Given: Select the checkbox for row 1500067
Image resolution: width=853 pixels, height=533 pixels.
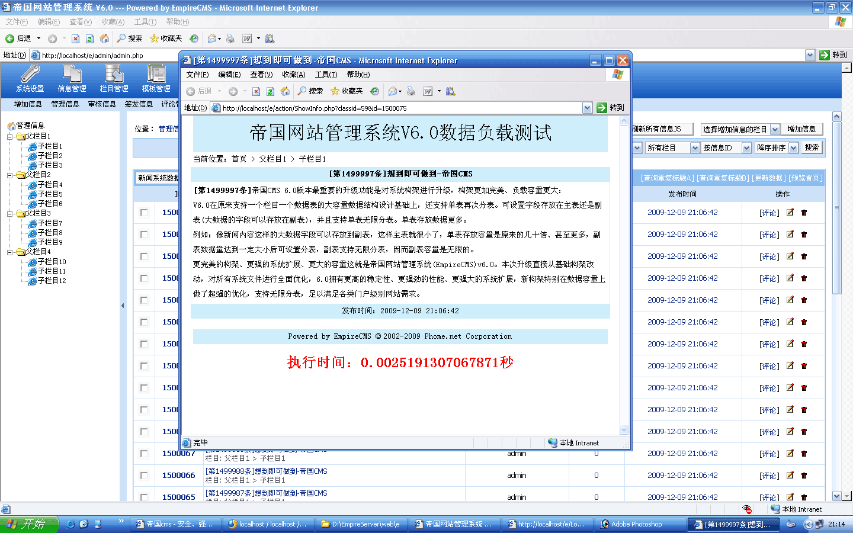Looking at the screenshot, I should coord(144,454).
